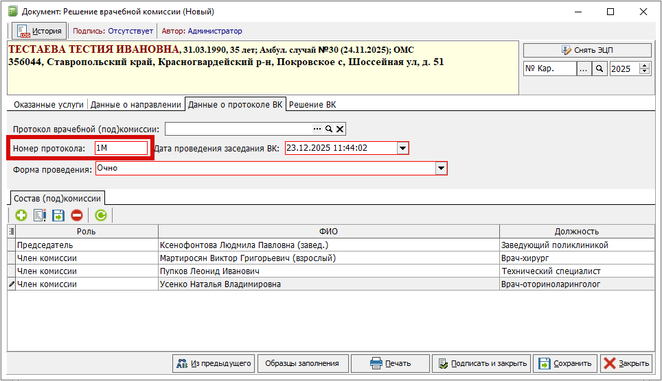Open the История log

coord(40,31)
